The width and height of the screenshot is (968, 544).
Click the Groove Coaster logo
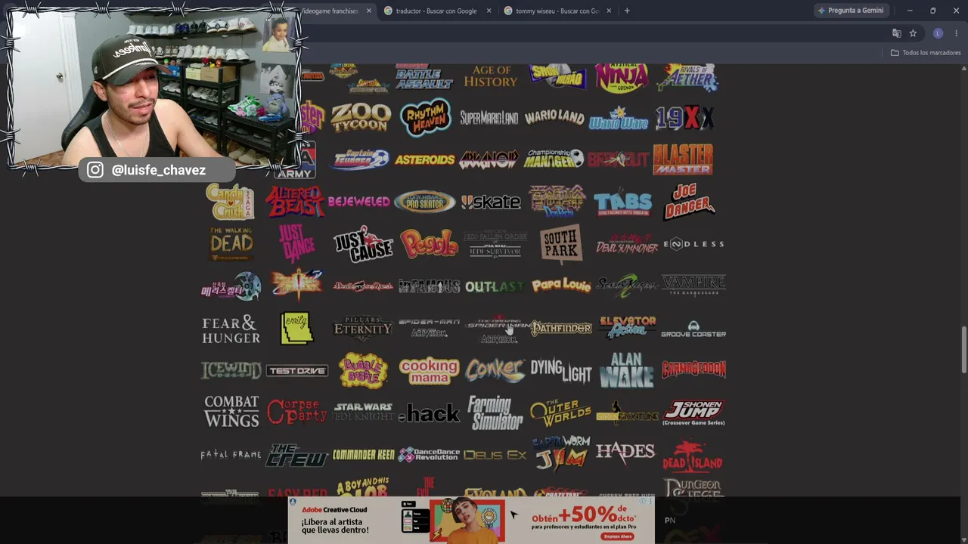693,329
